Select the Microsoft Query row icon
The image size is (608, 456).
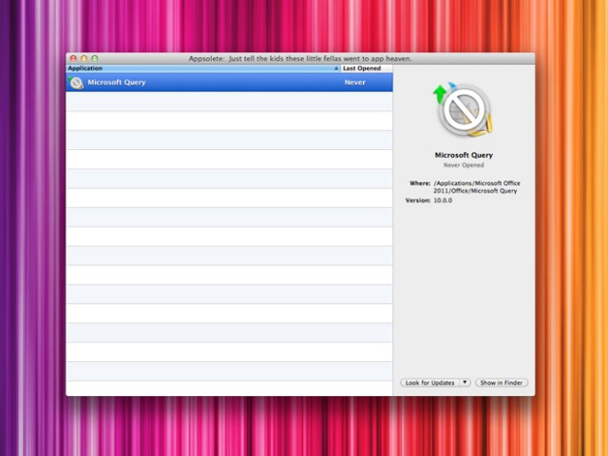point(76,83)
